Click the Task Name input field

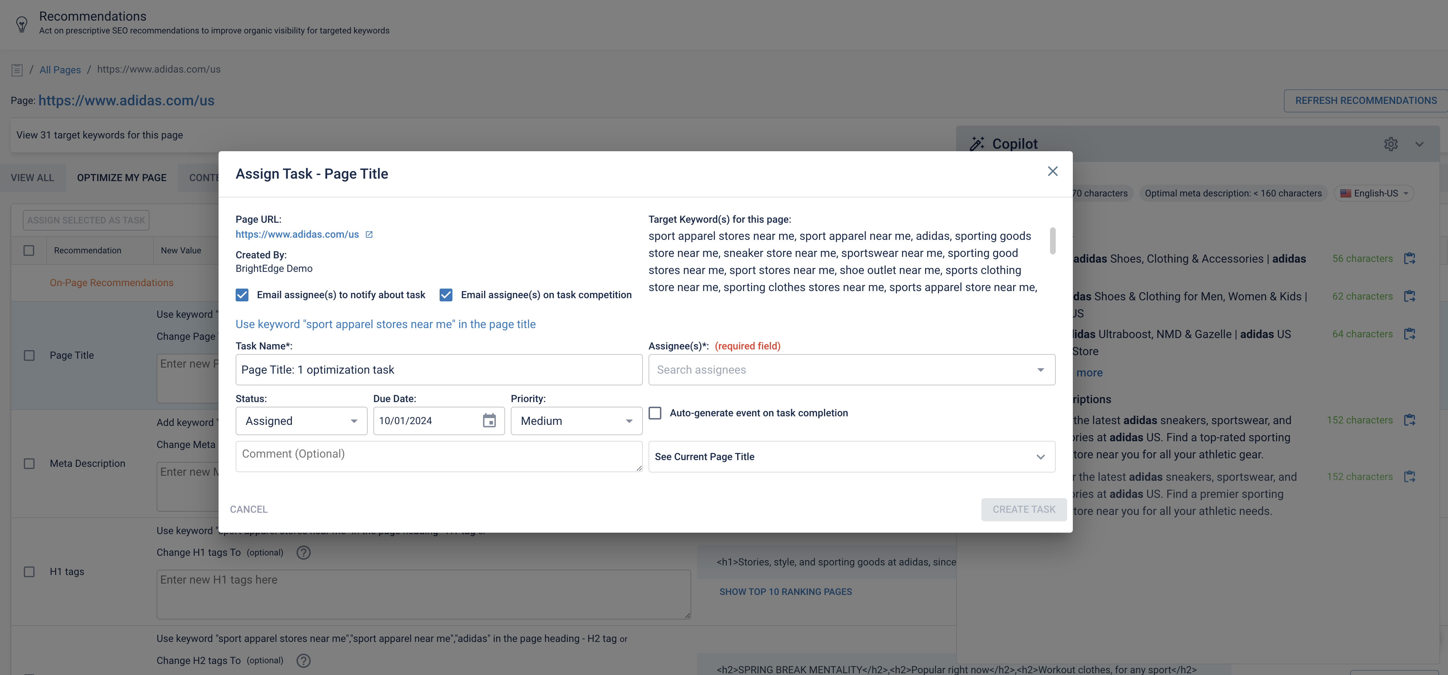tap(439, 370)
